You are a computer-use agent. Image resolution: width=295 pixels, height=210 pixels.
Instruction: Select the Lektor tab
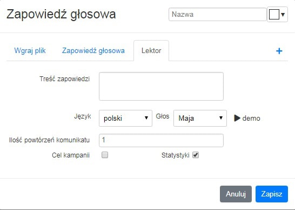point(151,50)
